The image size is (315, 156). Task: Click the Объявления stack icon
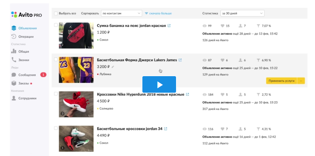click(x=14, y=28)
